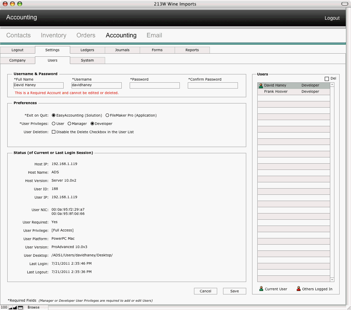Switch to the Settings tab

(x=52, y=50)
